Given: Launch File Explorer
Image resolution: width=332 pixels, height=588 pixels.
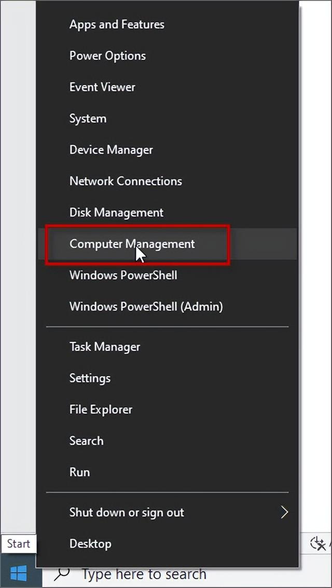Looking at the screenshot, I should [x=168, y=409].
